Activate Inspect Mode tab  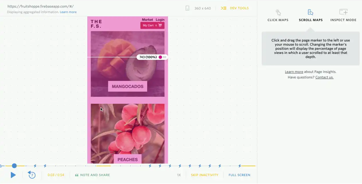click(x=343, y=15)
